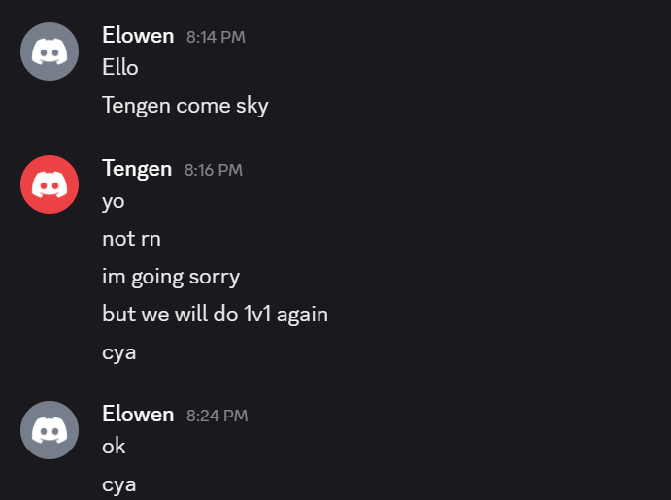Select the 'but we will do 1v1 again' message
This screenshot has height=500, width=671.
tap(216, 315)
